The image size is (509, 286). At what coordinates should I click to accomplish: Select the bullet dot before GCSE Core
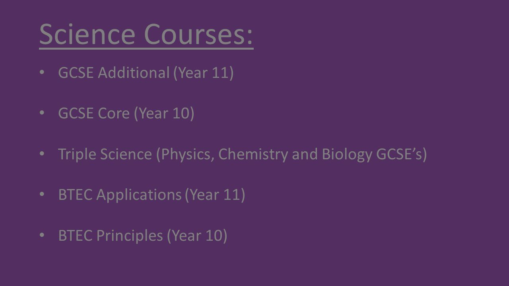[x=43, y=113]
